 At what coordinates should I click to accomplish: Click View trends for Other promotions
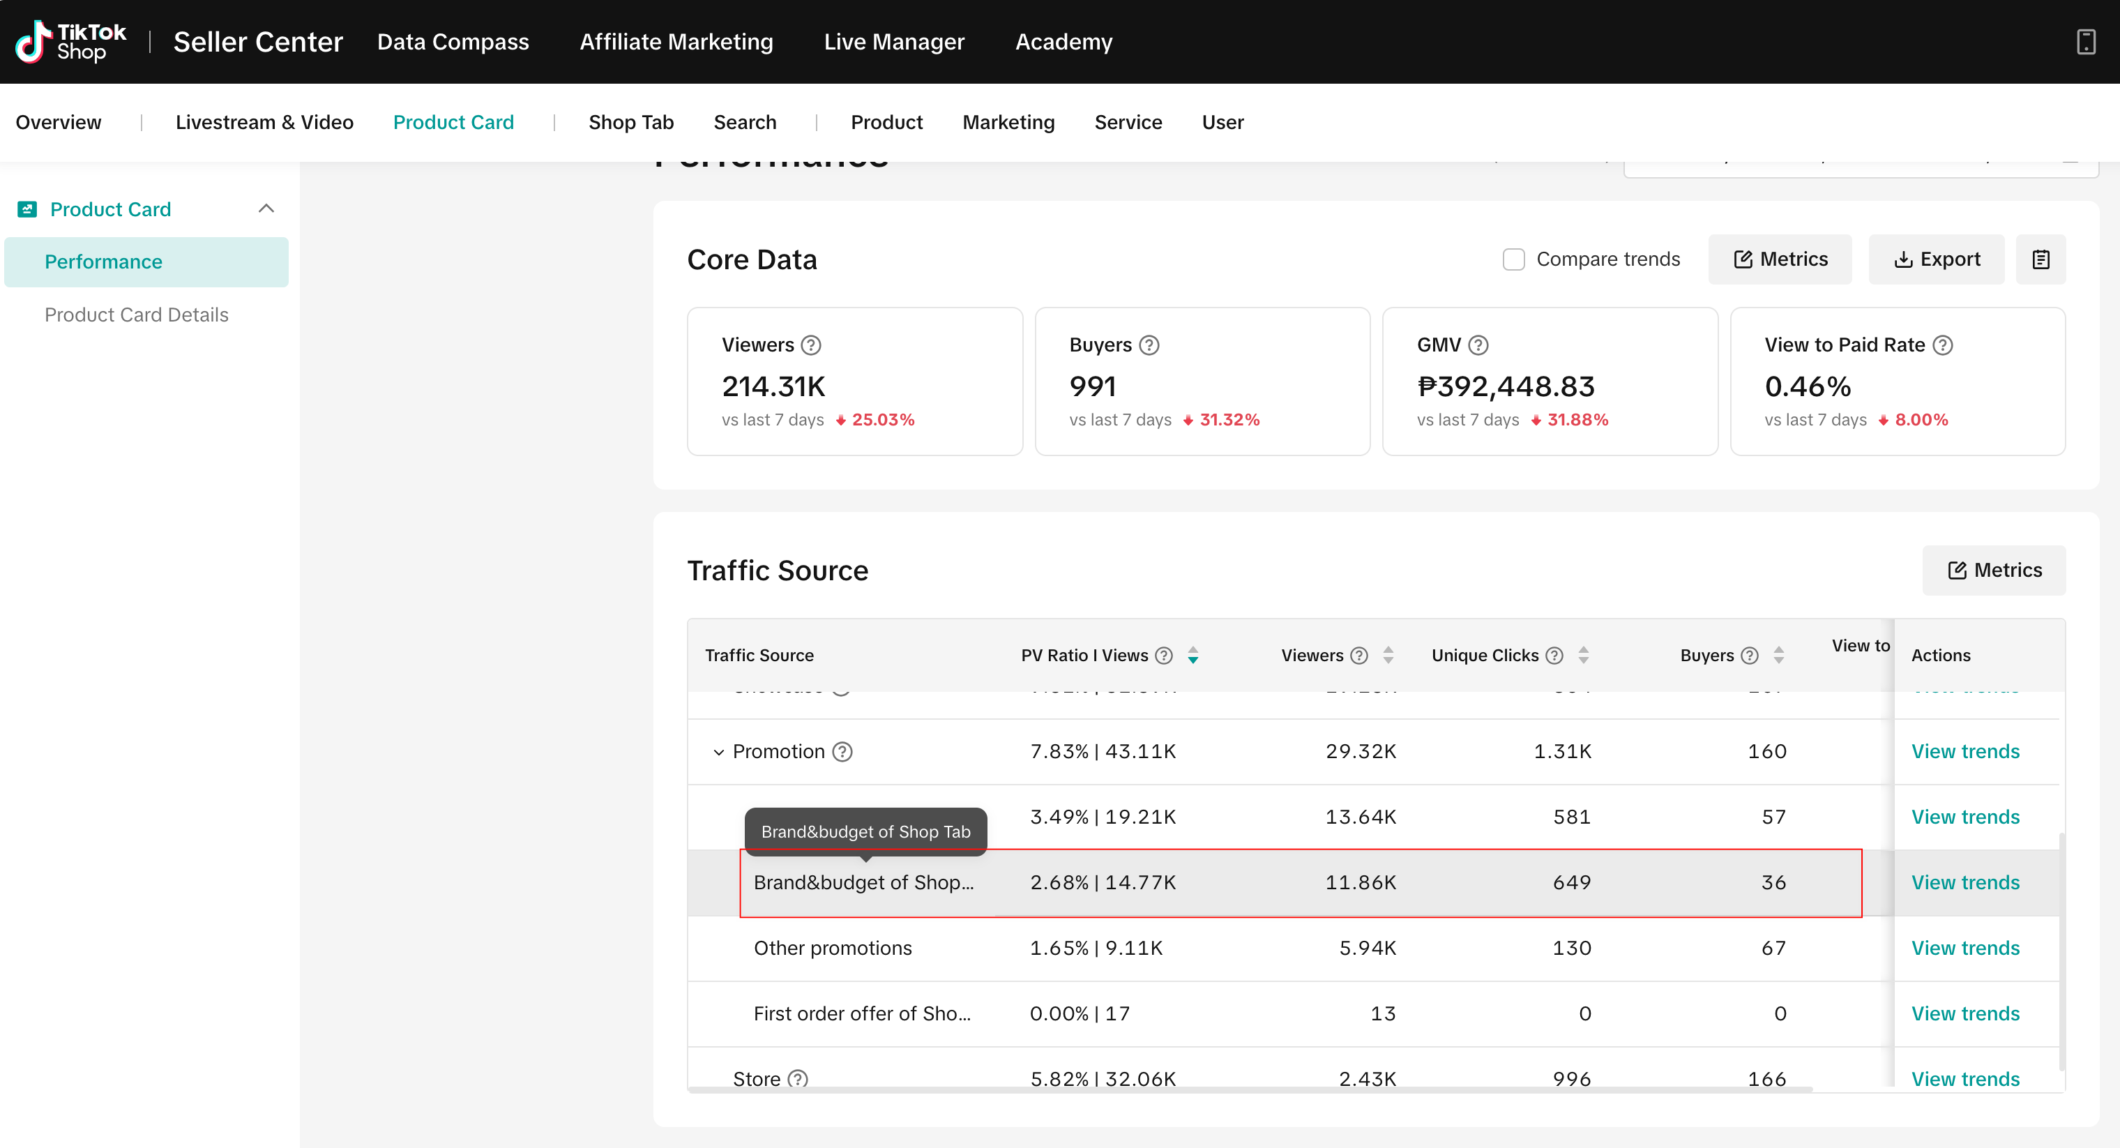click(1964, 947)
